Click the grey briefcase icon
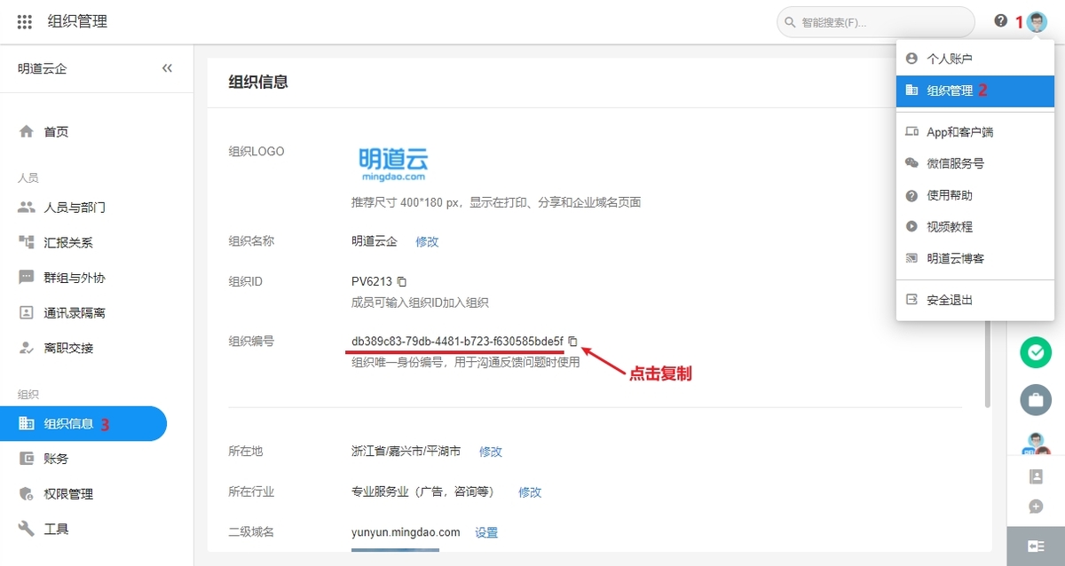The image size is (1065, 566). [1035, 400]
